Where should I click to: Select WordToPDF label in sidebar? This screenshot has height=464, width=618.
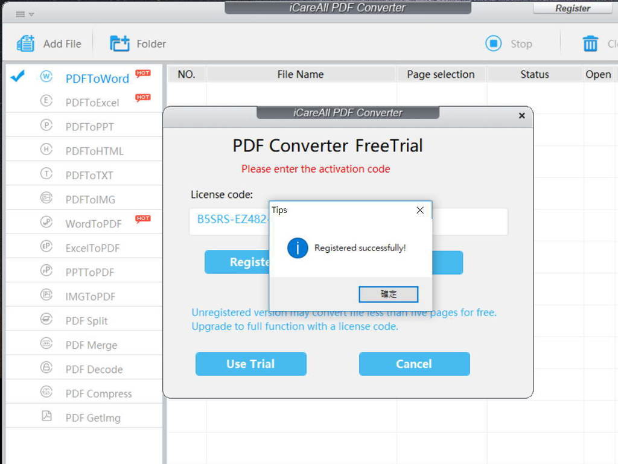[x=94, y=224]
